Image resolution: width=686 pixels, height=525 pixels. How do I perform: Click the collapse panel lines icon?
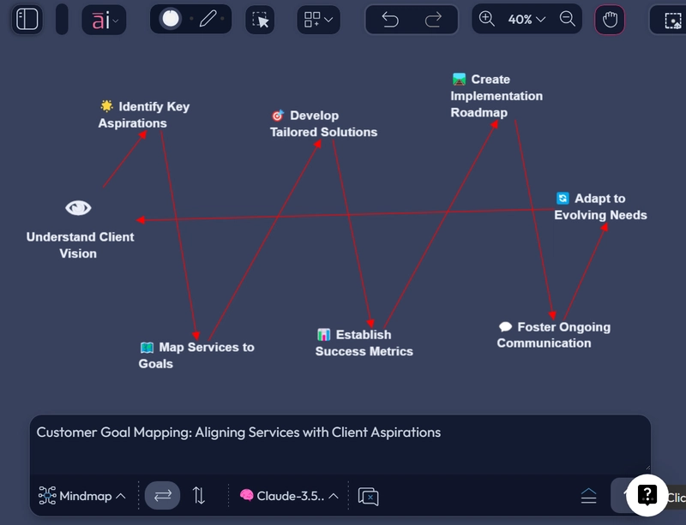(588, 496)
